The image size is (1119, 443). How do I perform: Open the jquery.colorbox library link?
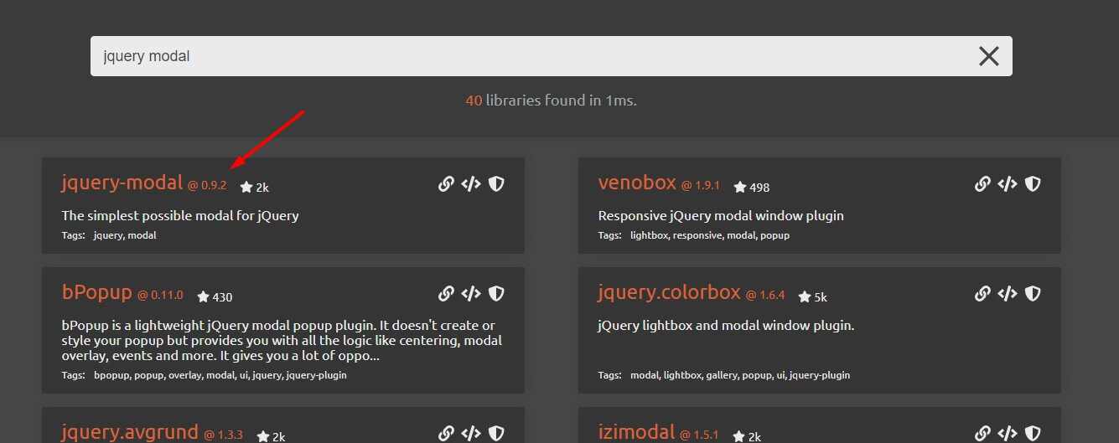pos(670,292)
